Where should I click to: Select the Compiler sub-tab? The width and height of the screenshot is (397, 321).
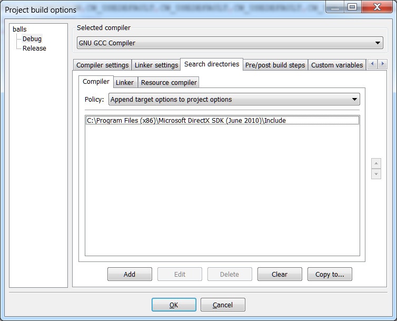[96, 81]
